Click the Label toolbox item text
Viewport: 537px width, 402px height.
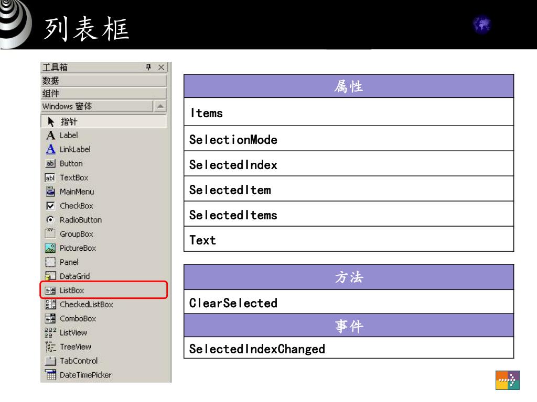tap(69, 136)
